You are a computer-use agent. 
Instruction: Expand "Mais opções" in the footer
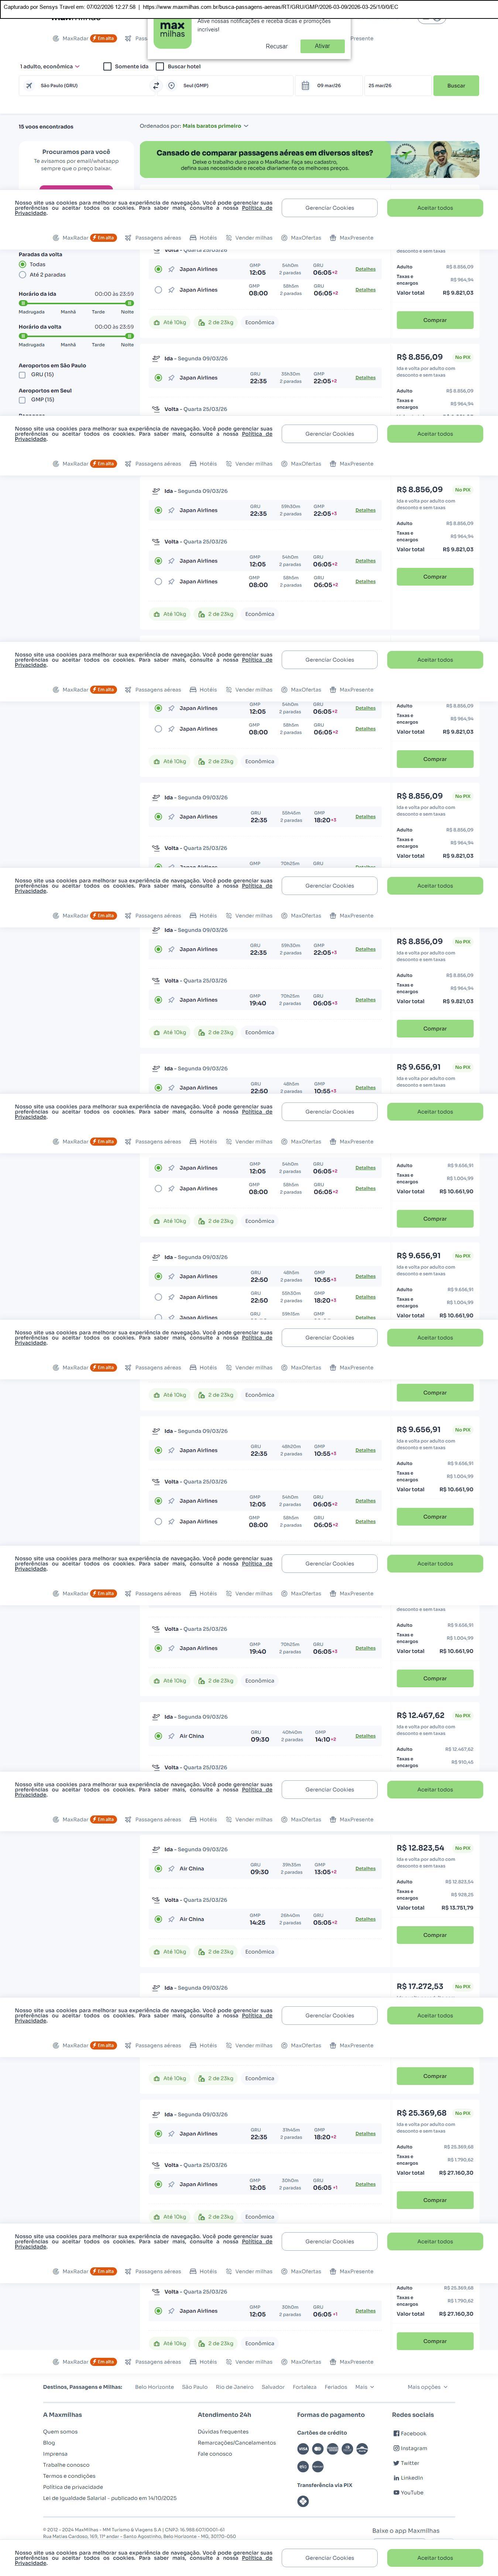pos(427,2386)
